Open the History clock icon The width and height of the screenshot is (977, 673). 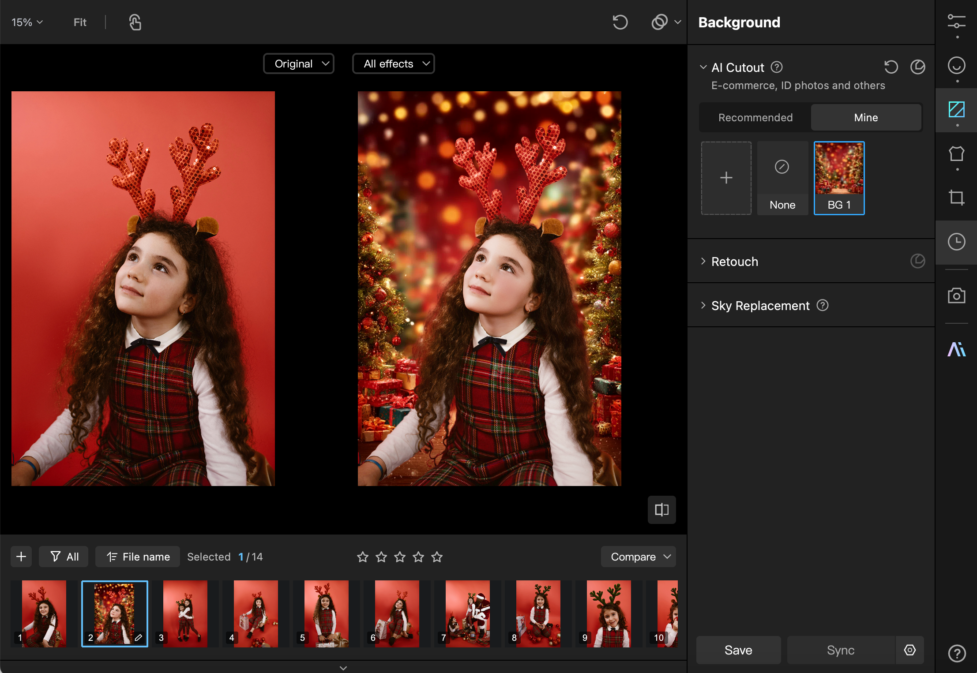[x=956, y=242]
